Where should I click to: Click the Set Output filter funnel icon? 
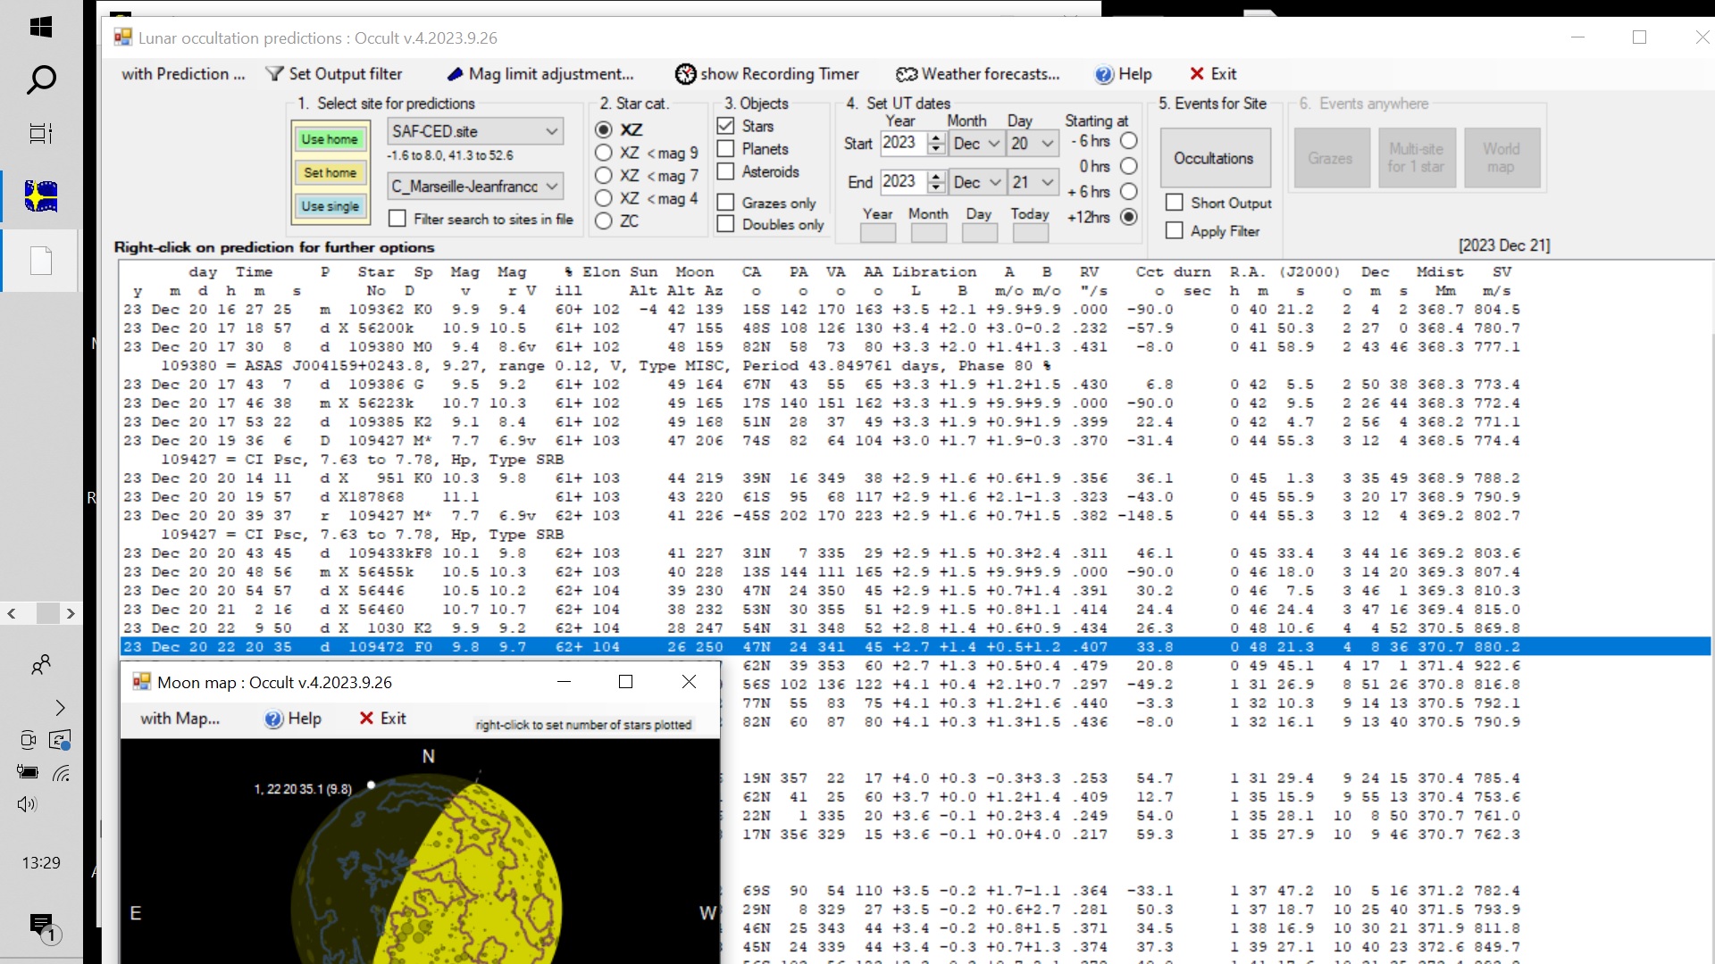274,74
